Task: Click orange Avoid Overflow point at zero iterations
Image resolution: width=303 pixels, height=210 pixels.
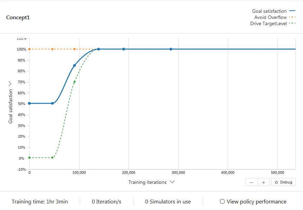Action: pyautogui.click(x=29, y=49)
